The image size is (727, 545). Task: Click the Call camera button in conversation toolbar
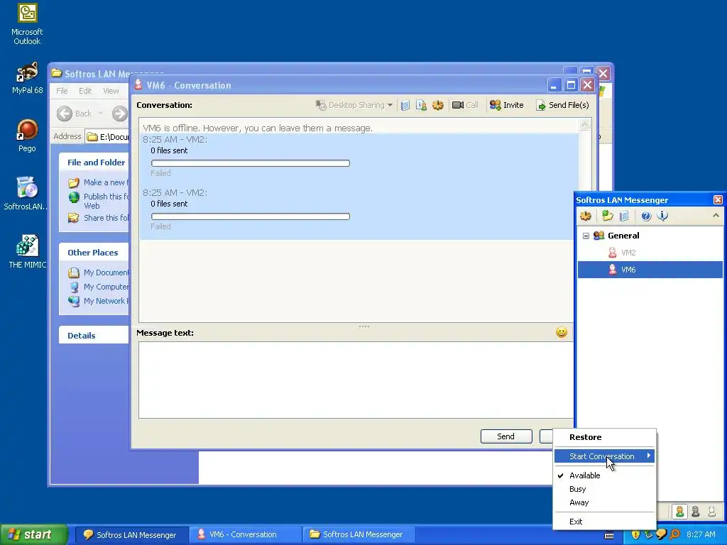point(465,105)
